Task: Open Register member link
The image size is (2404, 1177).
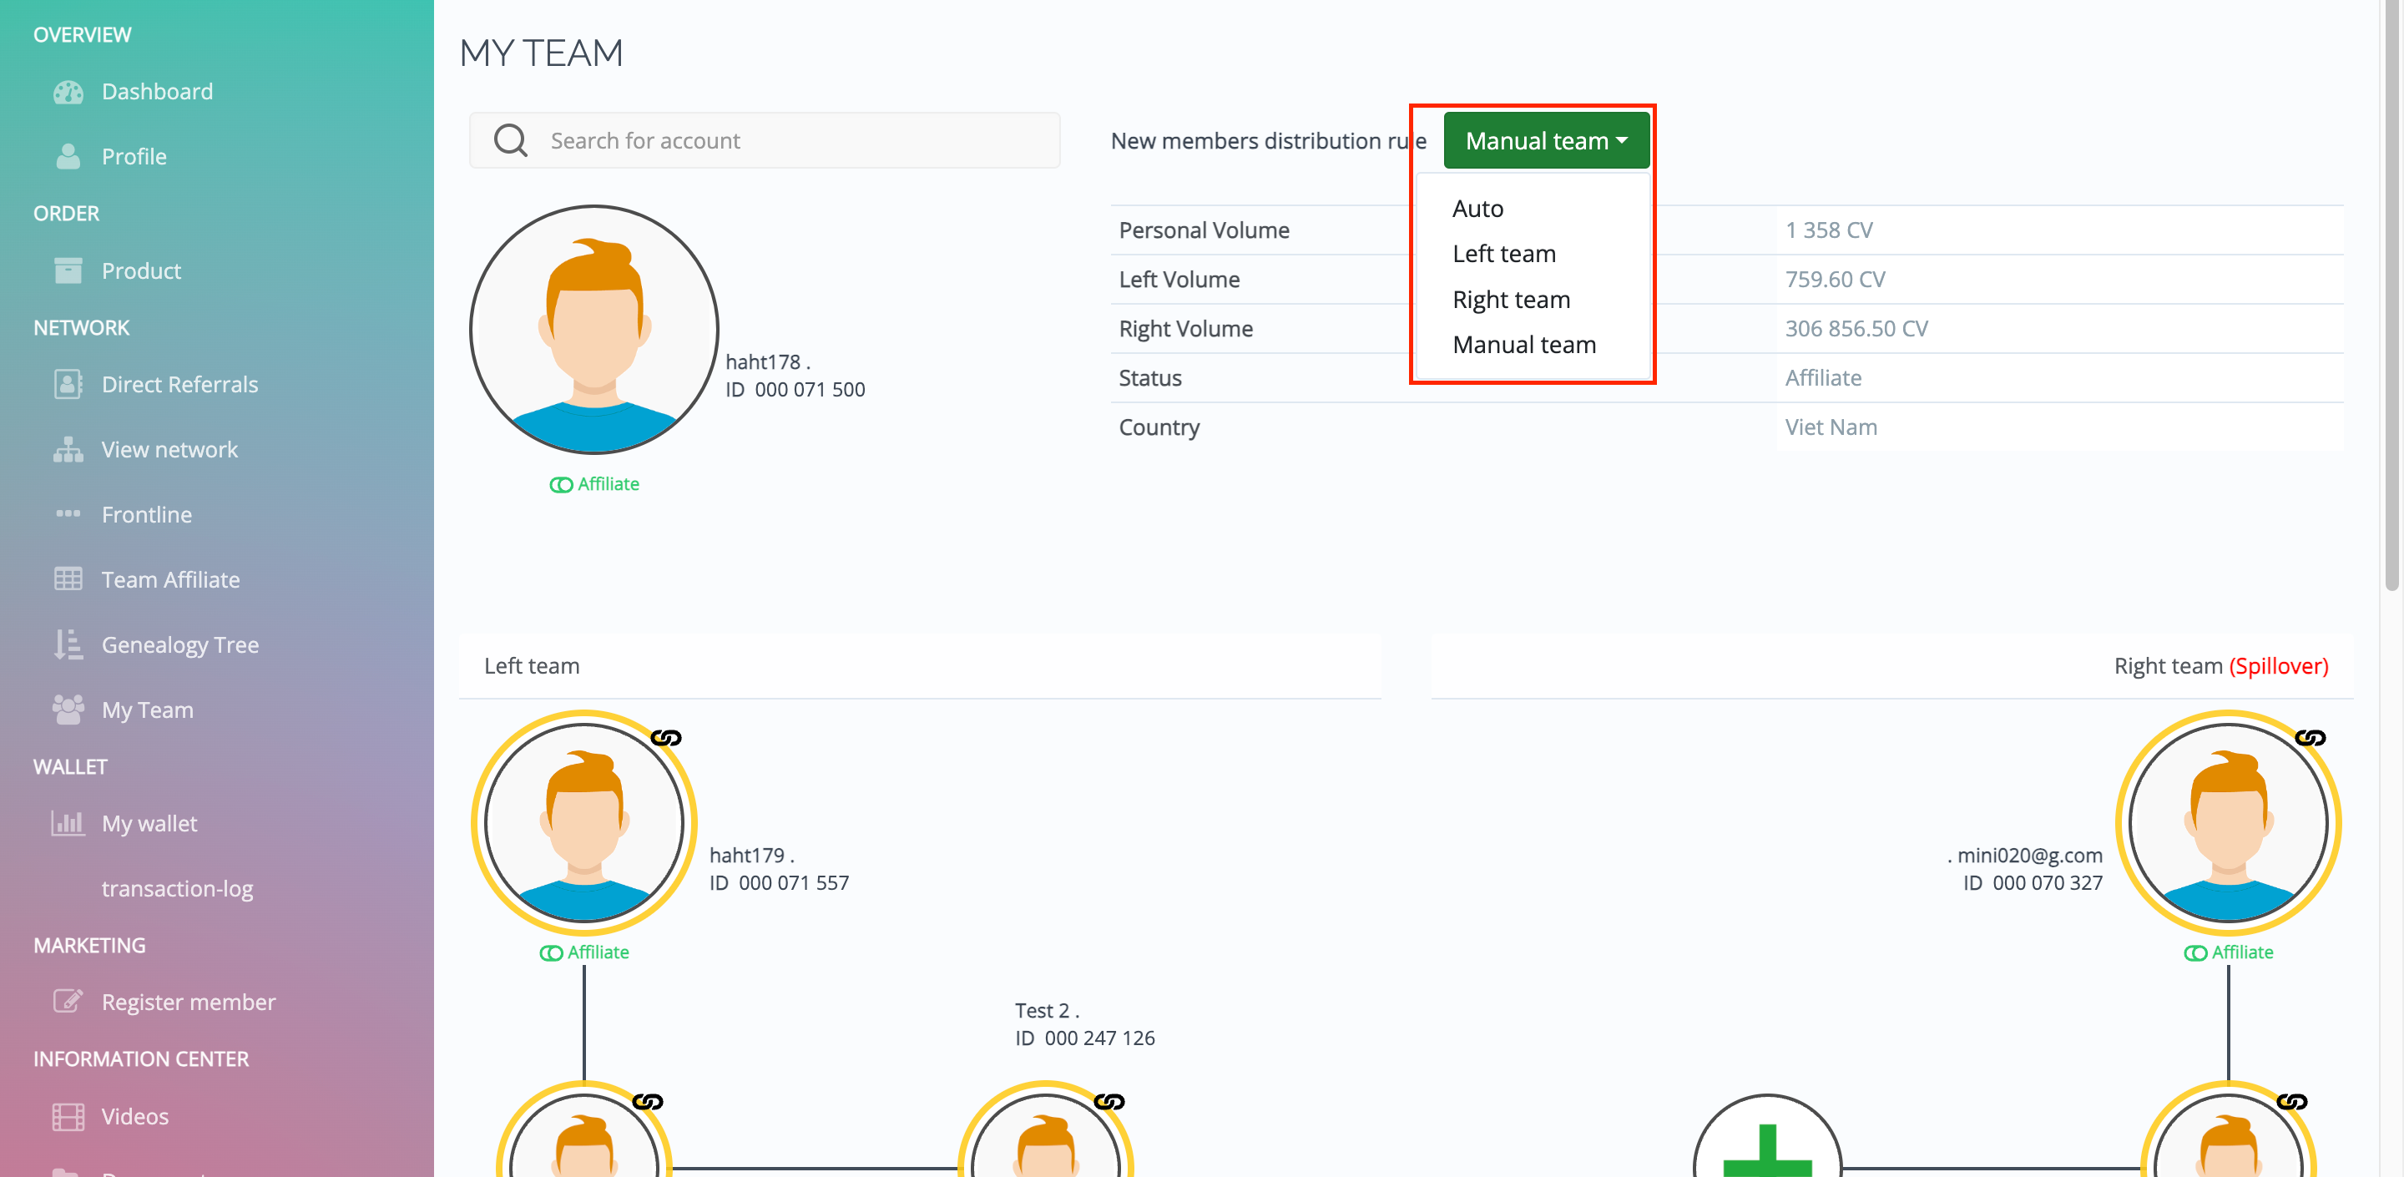Action: (188, 1002)
